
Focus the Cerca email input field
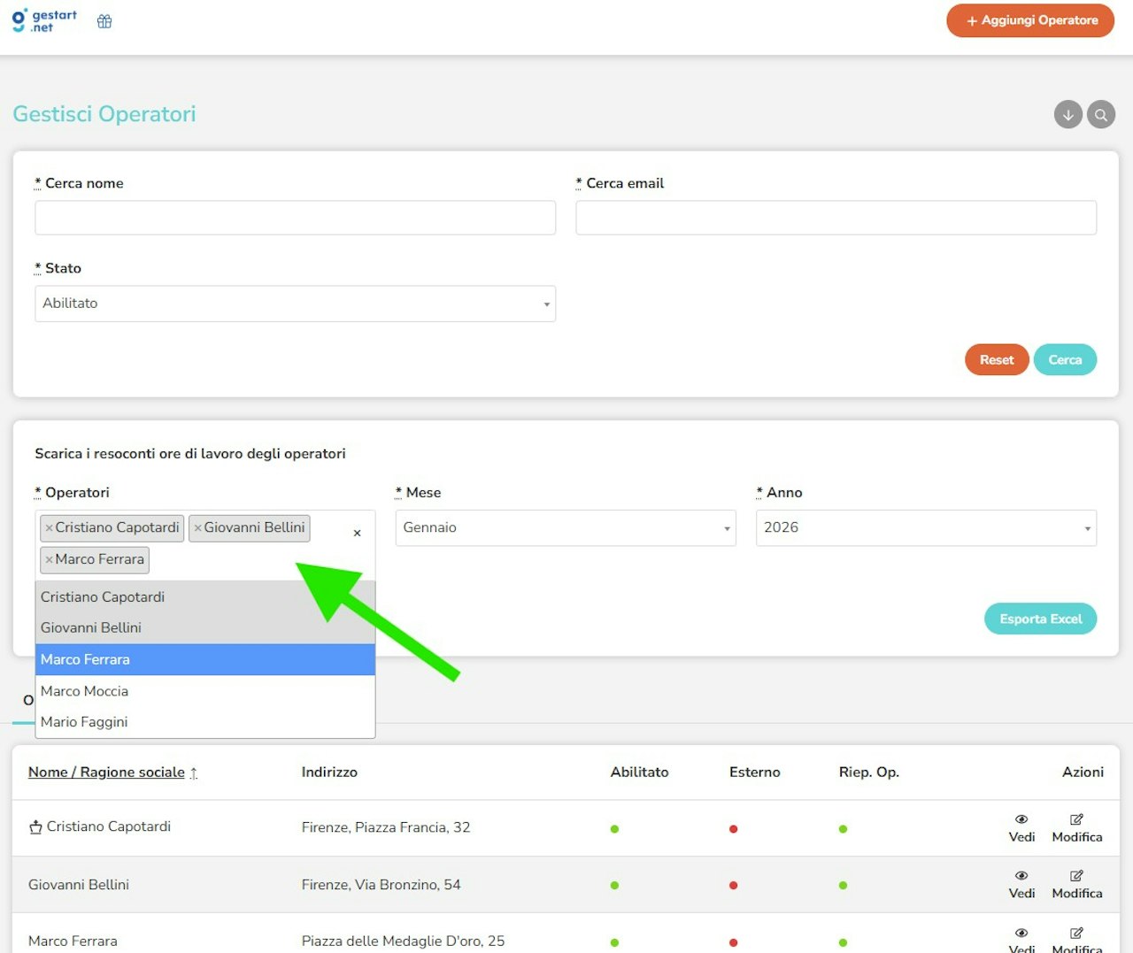tap(836, 218)
